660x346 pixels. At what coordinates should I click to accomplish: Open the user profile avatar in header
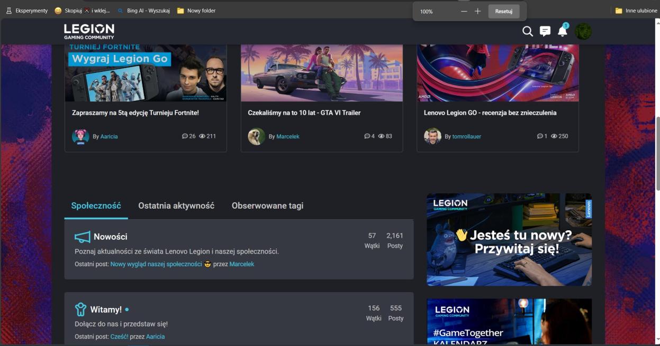[583, 31]
